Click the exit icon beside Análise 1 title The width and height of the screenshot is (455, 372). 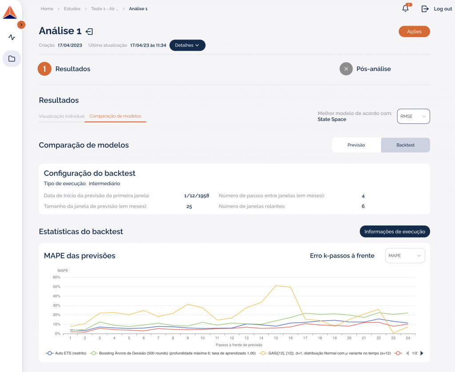(89, 32)
